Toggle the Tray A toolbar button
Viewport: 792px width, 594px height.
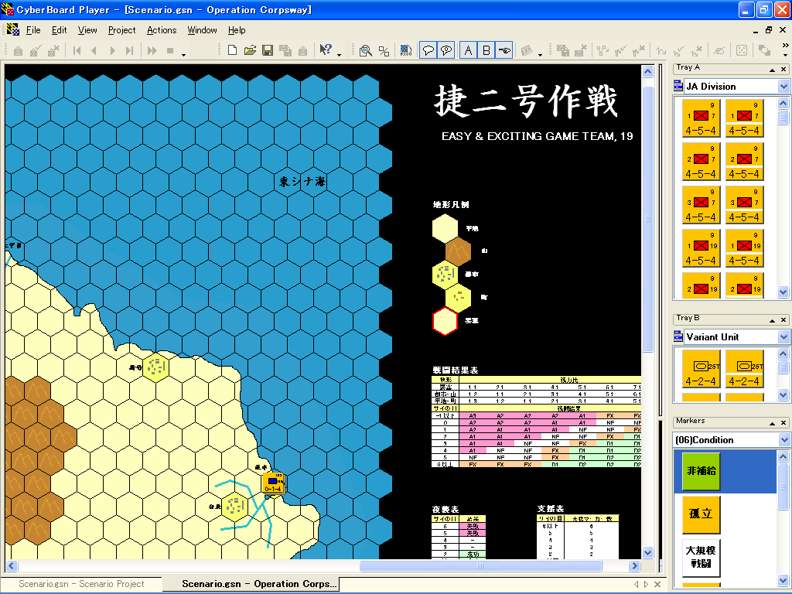tap(468, 50)
